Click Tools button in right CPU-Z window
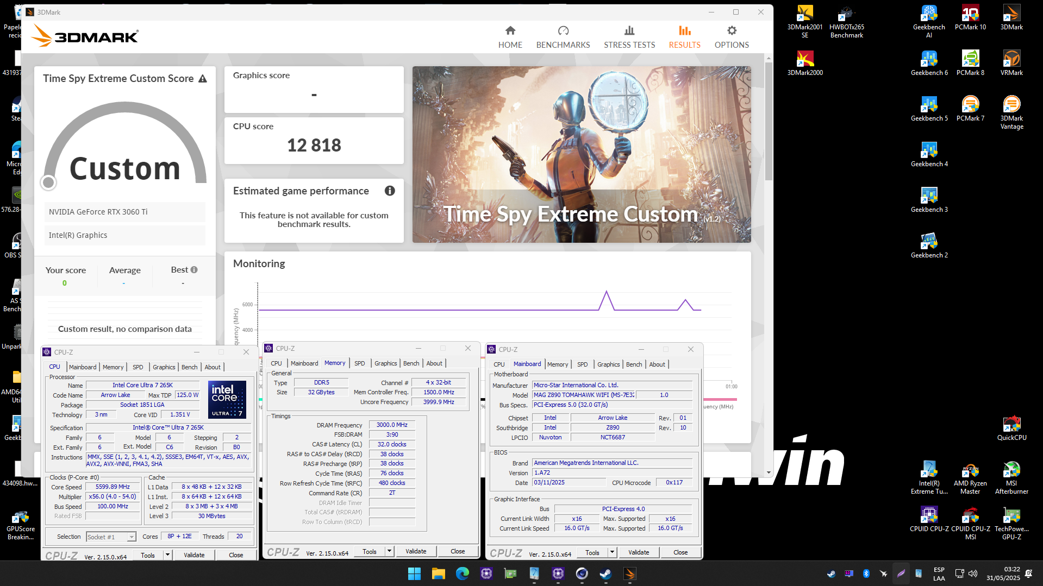1043x586 pixels. pos(592,552)
